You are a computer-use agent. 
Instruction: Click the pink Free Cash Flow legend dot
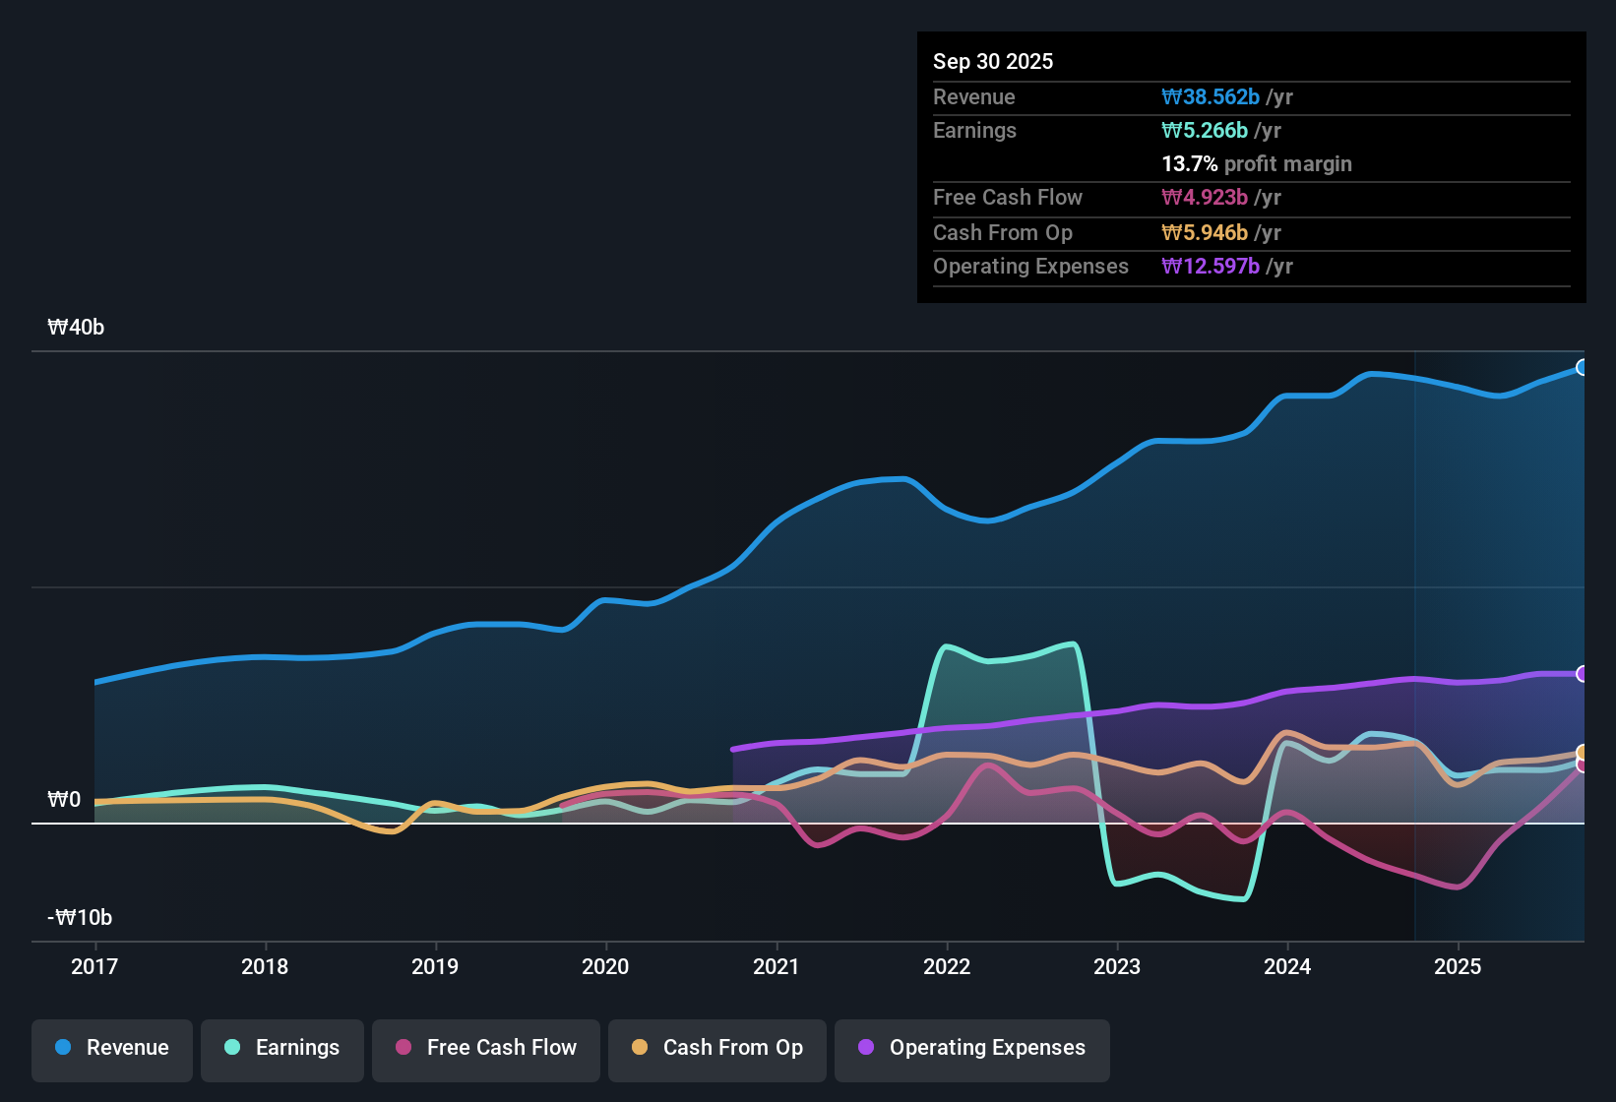tap(403, 1048)
